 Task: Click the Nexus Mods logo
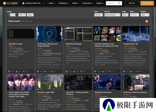pos(10,3)
